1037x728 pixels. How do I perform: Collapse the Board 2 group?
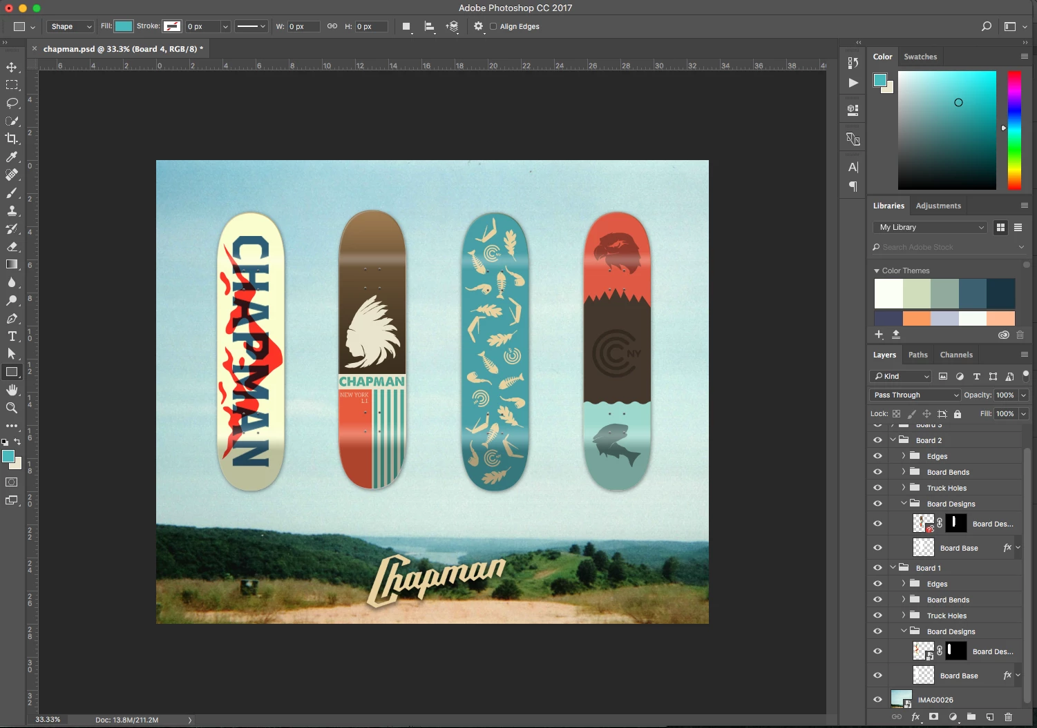893,440
